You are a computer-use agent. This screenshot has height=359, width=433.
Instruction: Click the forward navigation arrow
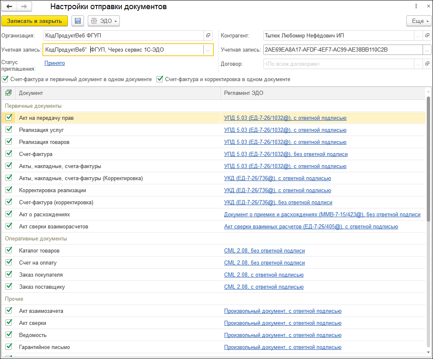point(24,7)
